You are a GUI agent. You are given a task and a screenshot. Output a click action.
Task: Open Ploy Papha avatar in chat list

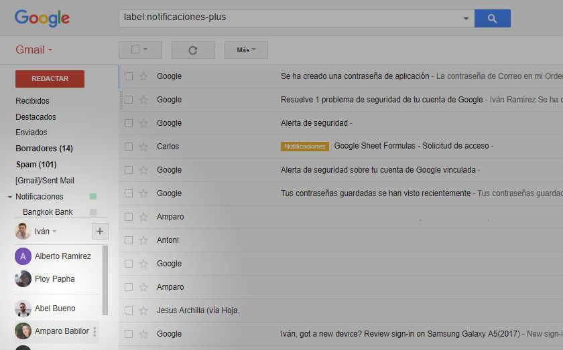(23, 279)
